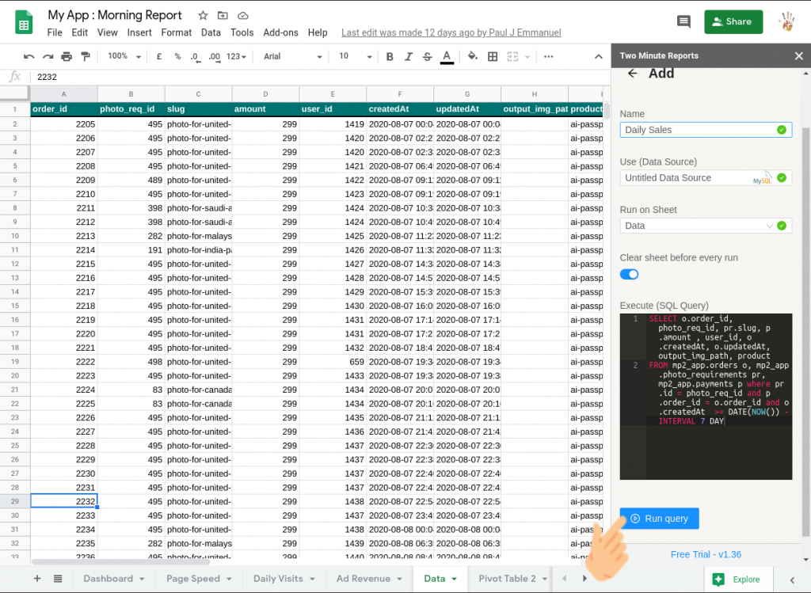Open the Insert menu
The width and height of the screenshot is (811, 593).
coord(139,32)
